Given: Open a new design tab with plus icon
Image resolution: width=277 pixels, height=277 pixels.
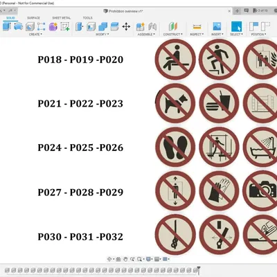Looking at the screenshot, I should tap(237, 11).
